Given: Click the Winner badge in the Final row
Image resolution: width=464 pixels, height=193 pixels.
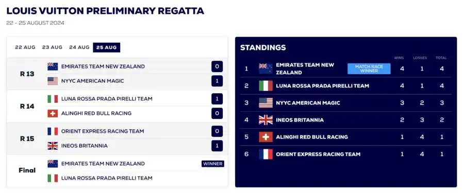Looking at the screenshot, I should 213,164.
